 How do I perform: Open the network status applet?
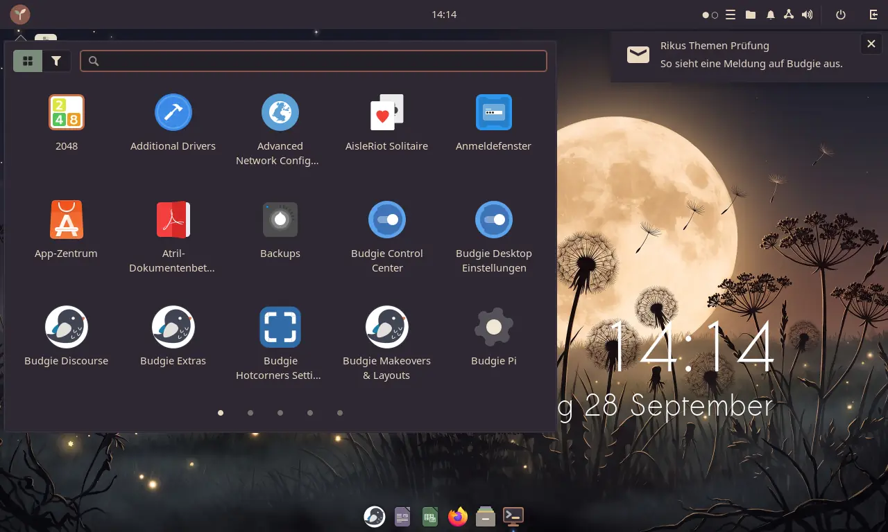[789, 15]
